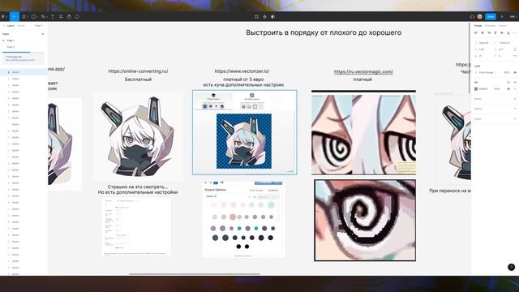Click the blue Share button
The image size is (519, 292).
[491, 16]
